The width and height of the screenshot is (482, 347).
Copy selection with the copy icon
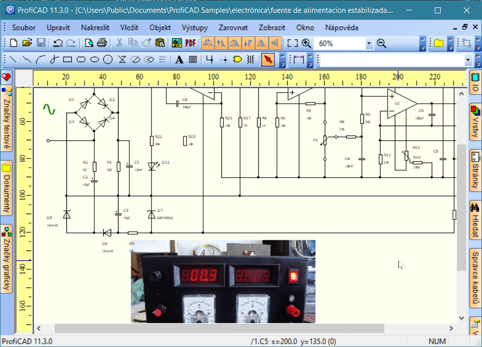coord(133,43)
